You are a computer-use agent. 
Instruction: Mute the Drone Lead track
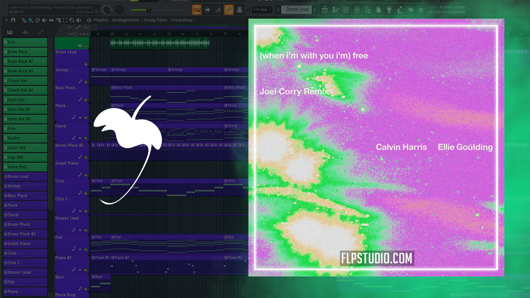pyautogui.click(x=86, y=64)
